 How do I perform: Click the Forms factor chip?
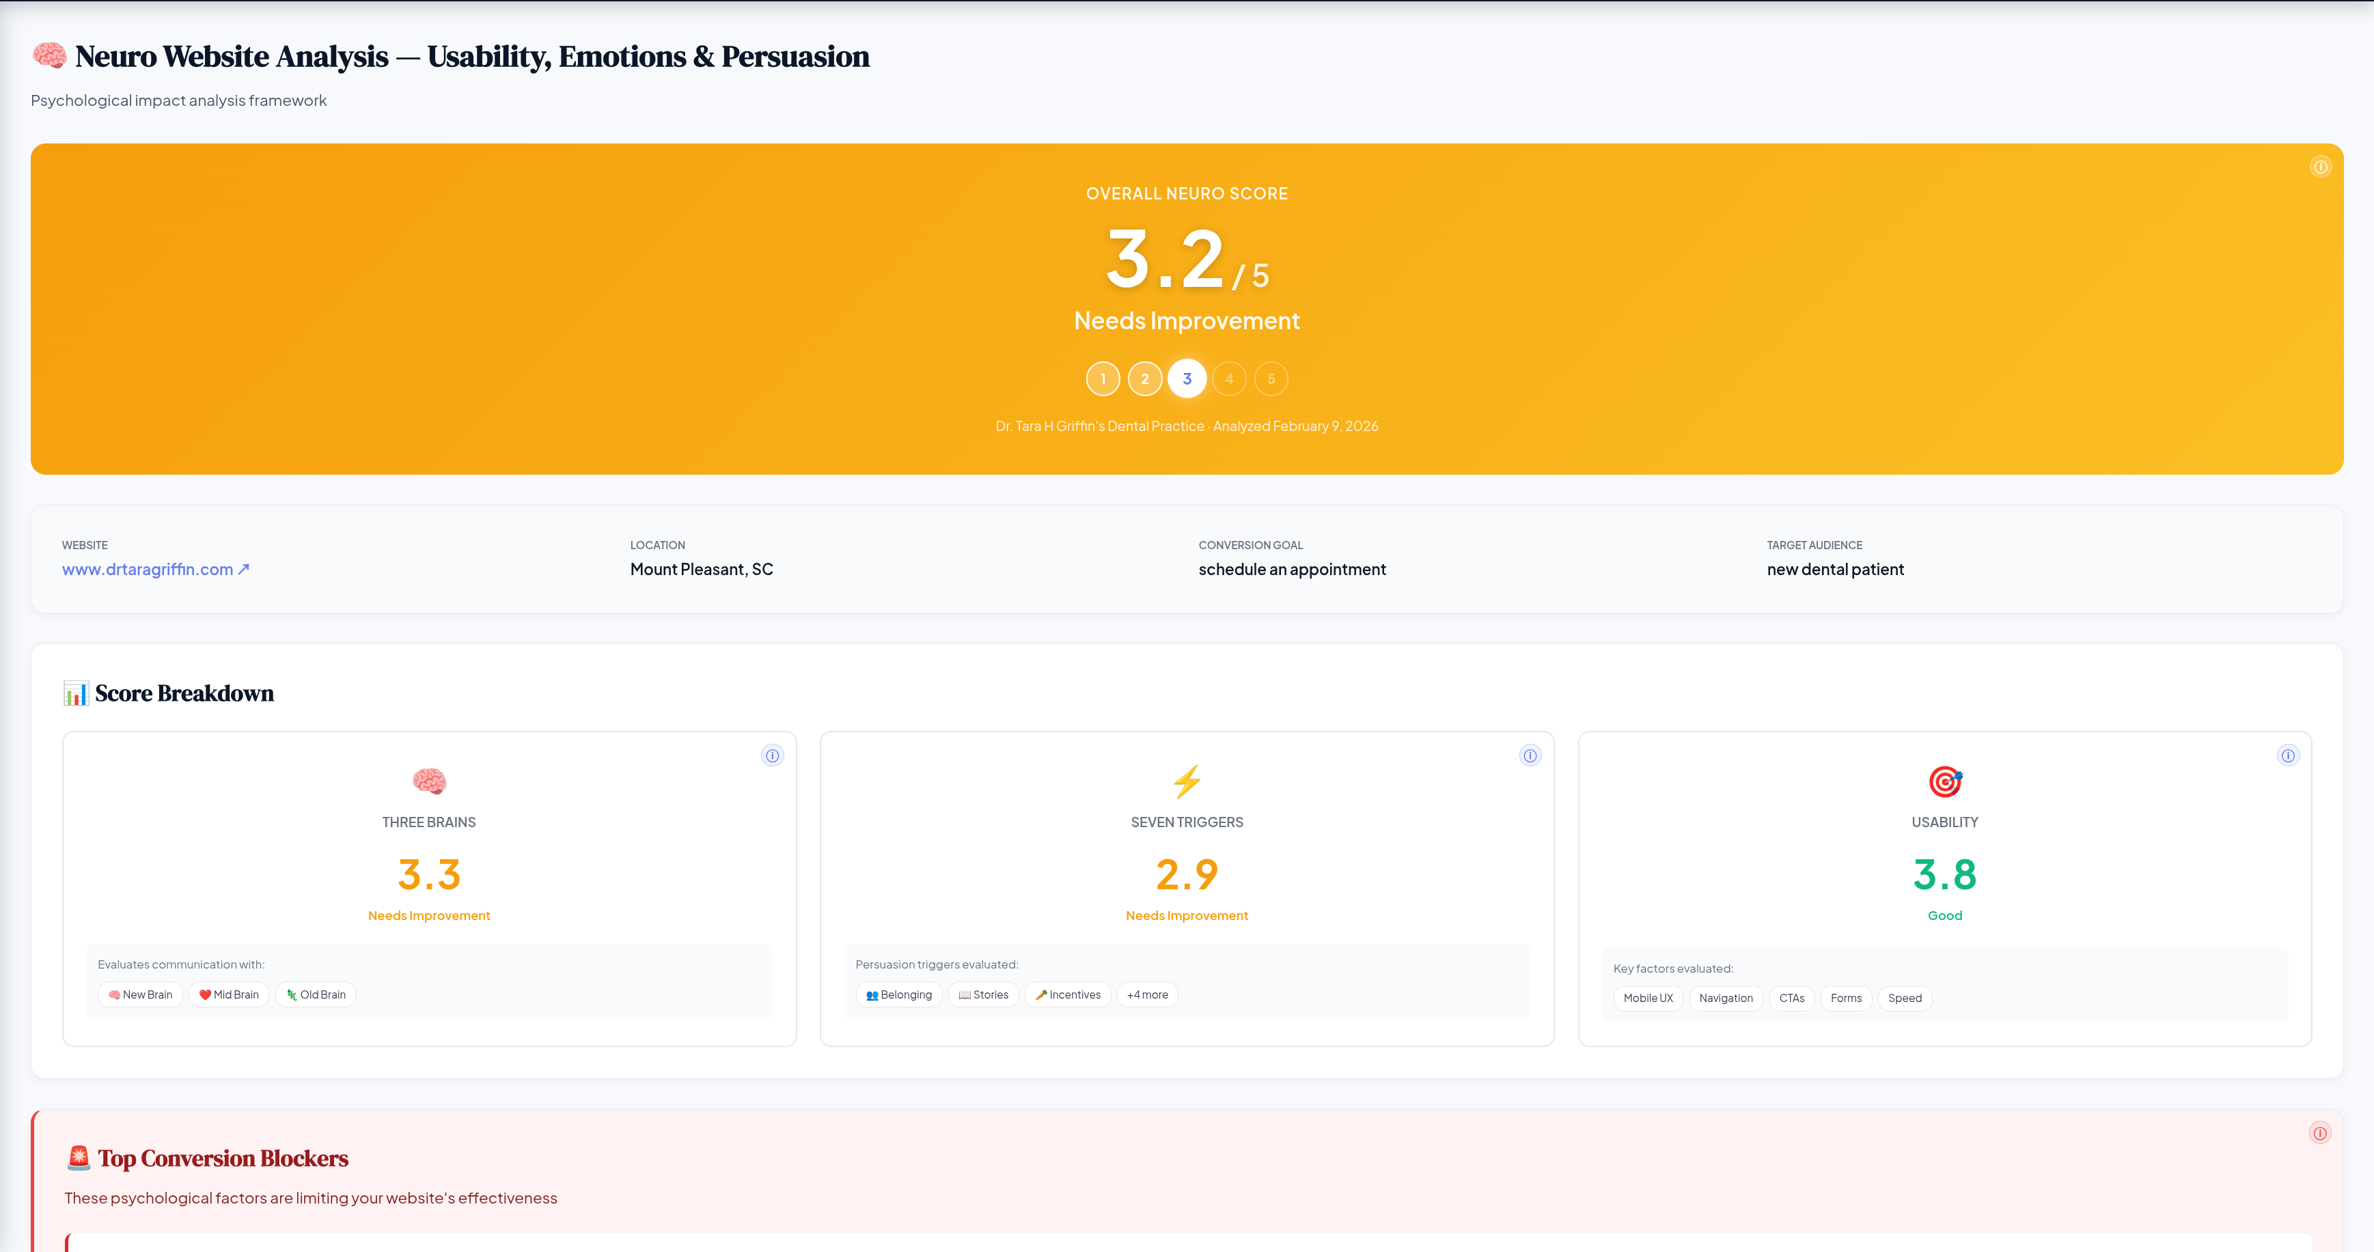coord(1846,999)
